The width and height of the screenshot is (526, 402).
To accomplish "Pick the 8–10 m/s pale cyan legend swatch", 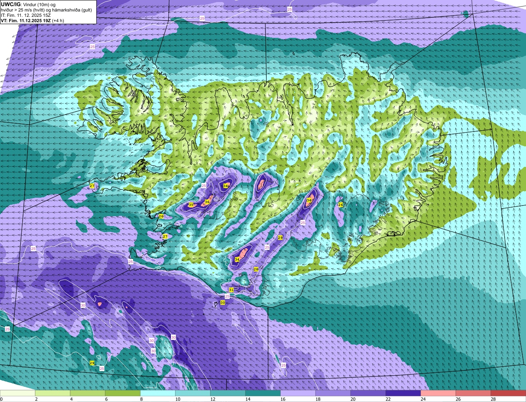I will coord(158,393).
